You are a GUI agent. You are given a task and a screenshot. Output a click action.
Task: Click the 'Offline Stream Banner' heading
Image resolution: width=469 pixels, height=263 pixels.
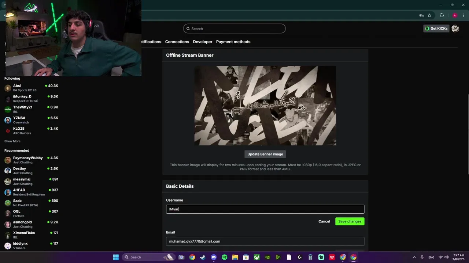190,55
